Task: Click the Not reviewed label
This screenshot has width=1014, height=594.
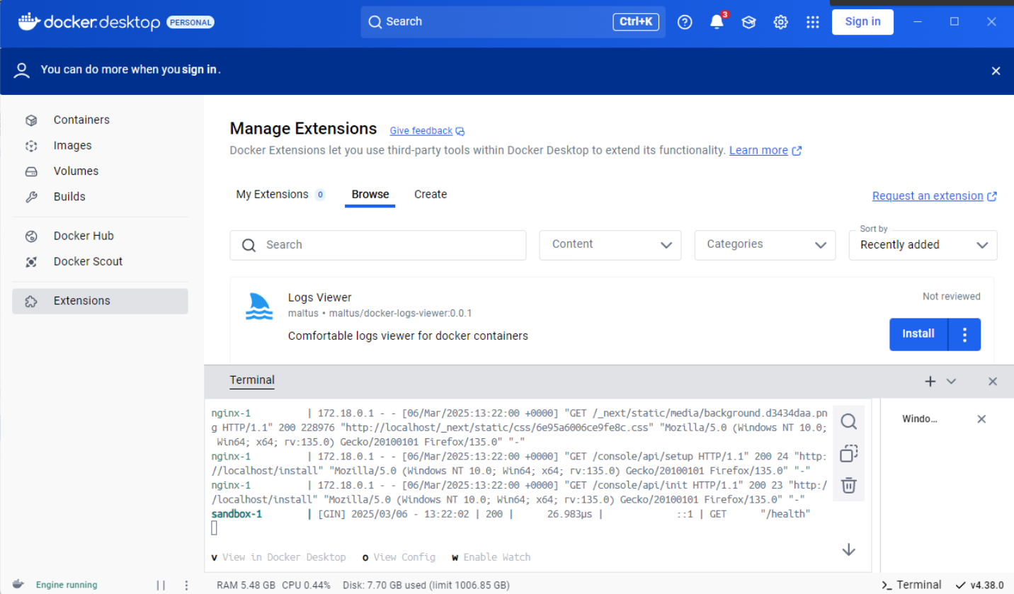Action: point(951,297)
